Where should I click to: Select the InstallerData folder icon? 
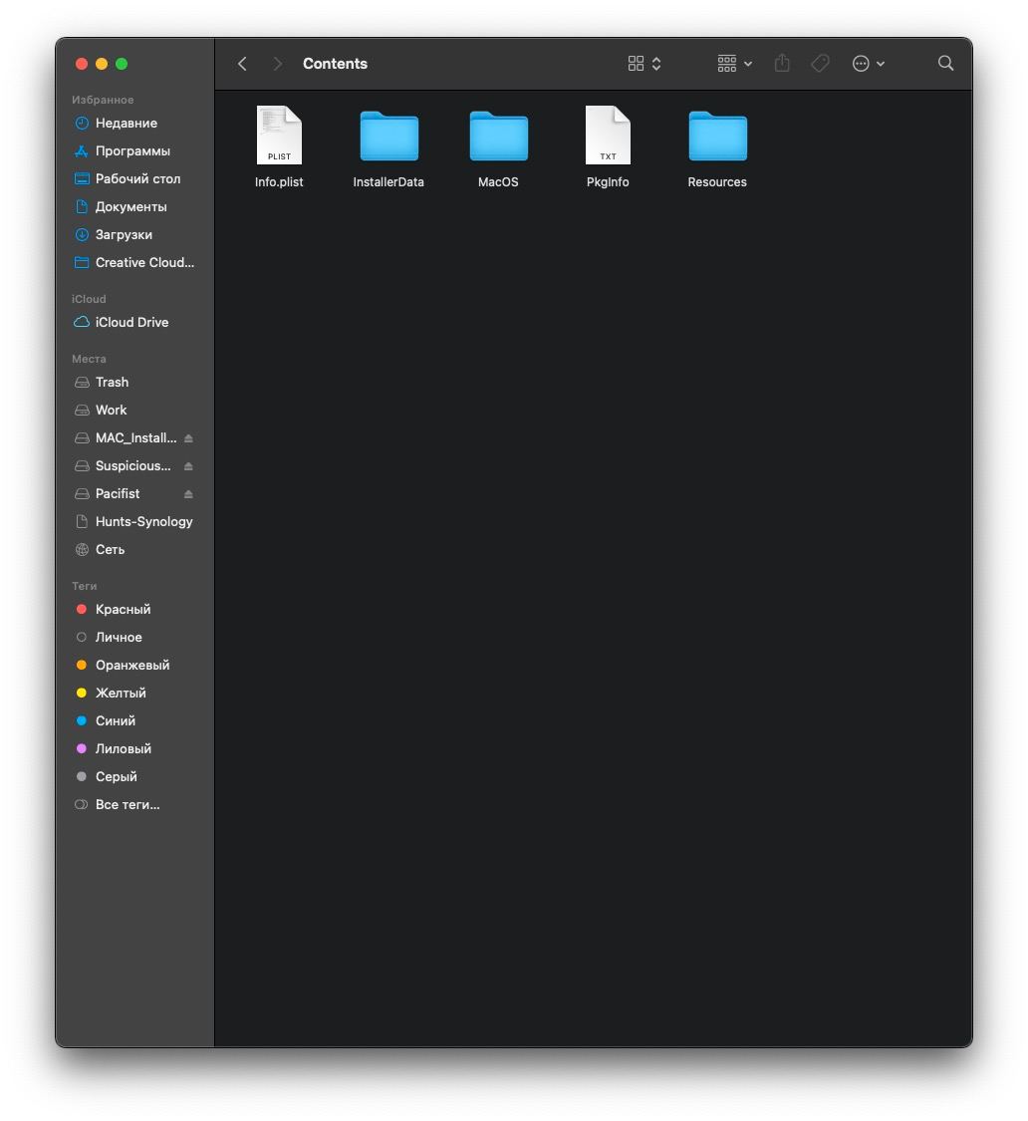(388, 136)
